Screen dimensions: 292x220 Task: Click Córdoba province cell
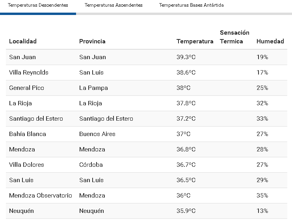(91, 165)
